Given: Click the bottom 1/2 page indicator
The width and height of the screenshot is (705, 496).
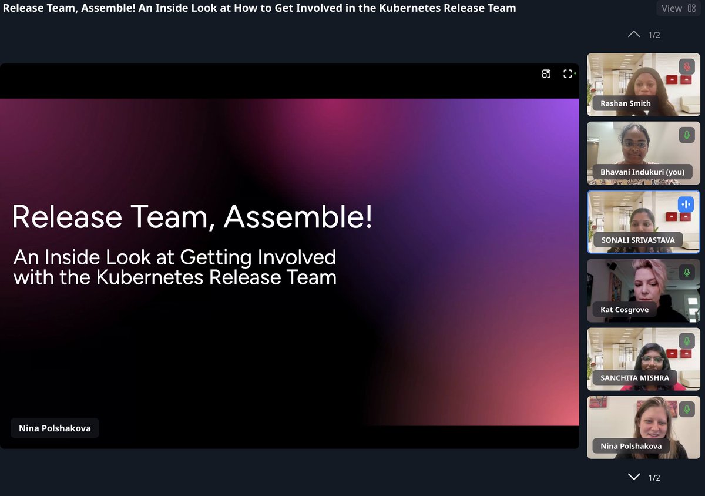Looking at the screenshot, I should pyautogui.click(x=654, y=477).
